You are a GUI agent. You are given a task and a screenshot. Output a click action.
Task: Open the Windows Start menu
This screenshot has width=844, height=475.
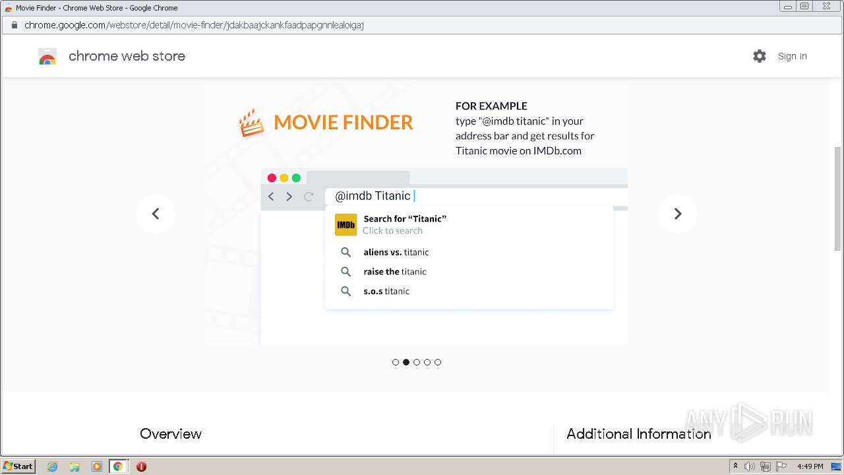pyautogui.click(x=18, y=466)
